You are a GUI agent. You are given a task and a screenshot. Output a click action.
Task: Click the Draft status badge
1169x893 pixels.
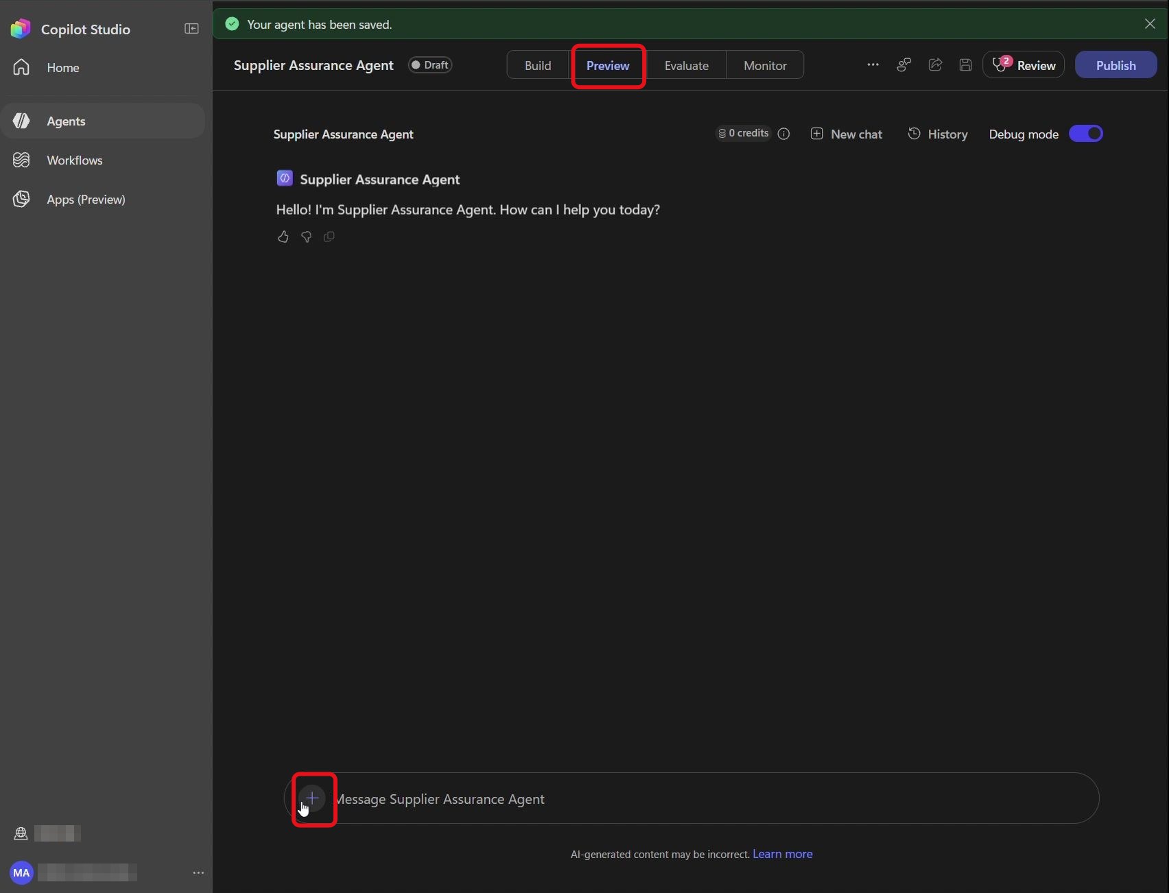[x=430, y=64]
